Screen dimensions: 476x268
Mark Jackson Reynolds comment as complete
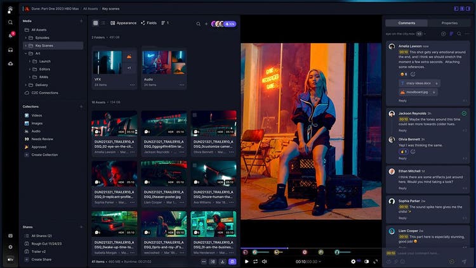pyautogui.click(x=464, y=113)
